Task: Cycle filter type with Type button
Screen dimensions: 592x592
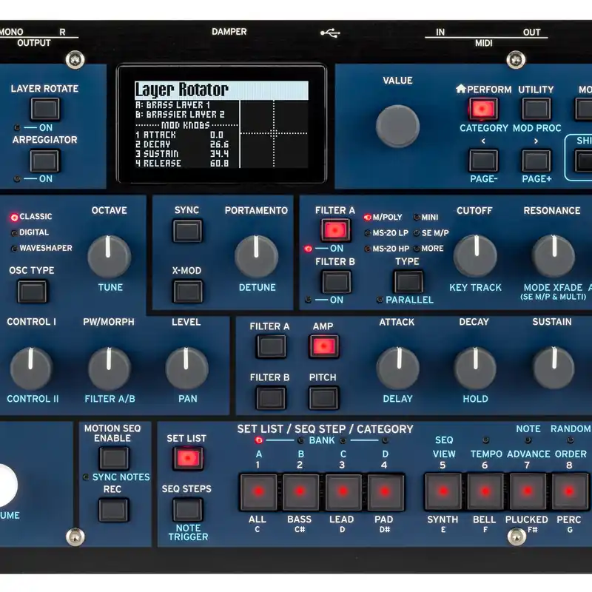Action: (408, 281)
